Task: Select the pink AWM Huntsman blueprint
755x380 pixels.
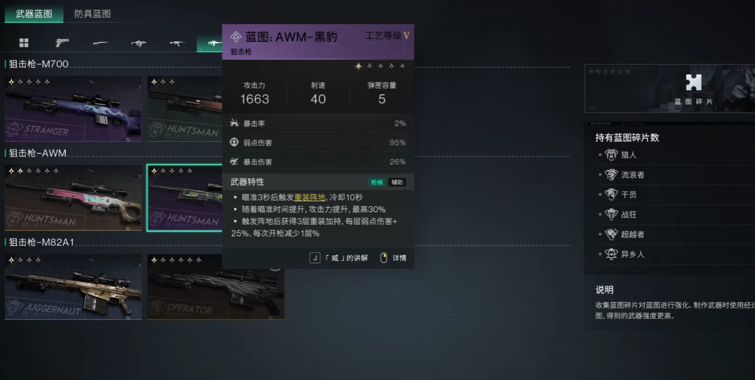Action: click(x=73, y=197)
